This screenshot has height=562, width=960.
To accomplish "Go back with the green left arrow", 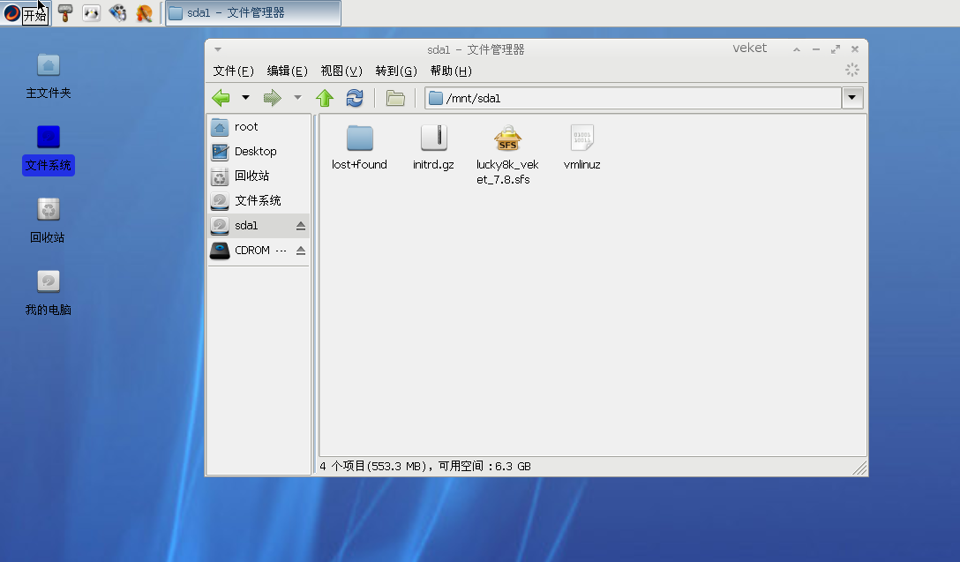I will pyautogui.click(x=221, y=98).
